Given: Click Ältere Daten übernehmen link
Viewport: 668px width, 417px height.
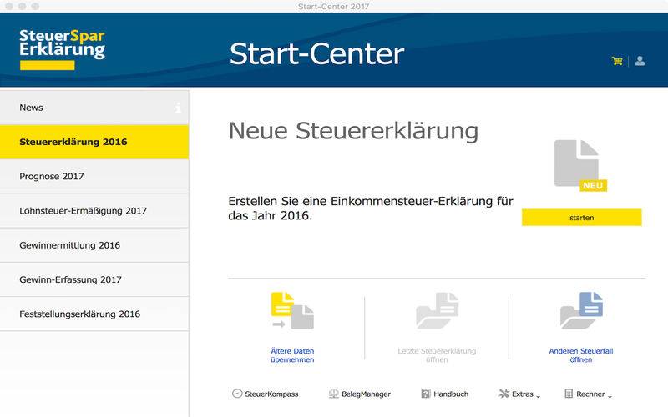Looking at the screenshot, I should point(292,355).
